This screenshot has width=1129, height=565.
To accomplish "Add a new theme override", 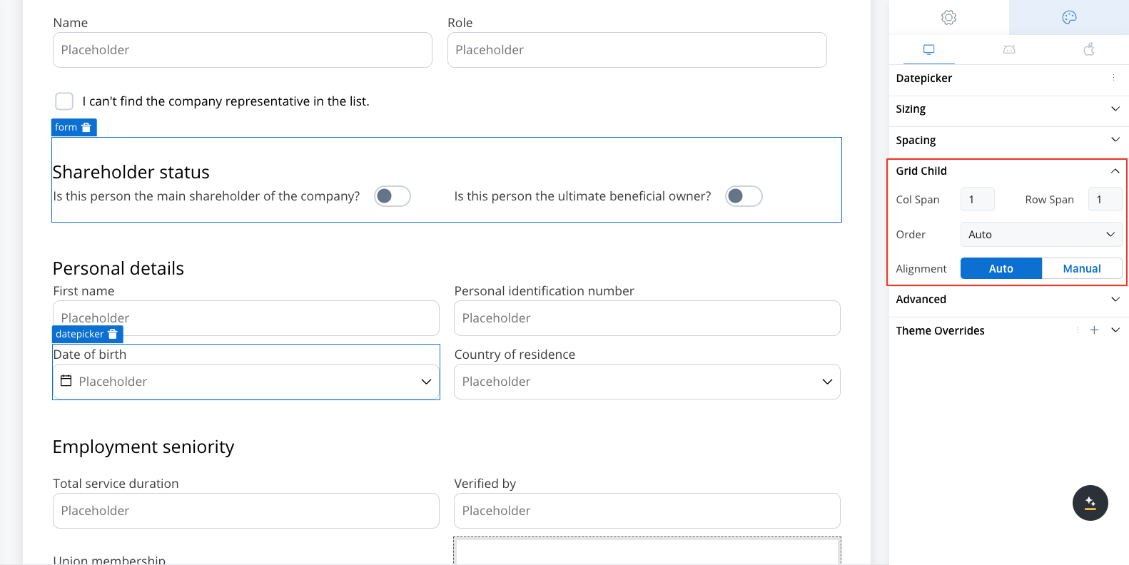I will [x=1094, y=330].
